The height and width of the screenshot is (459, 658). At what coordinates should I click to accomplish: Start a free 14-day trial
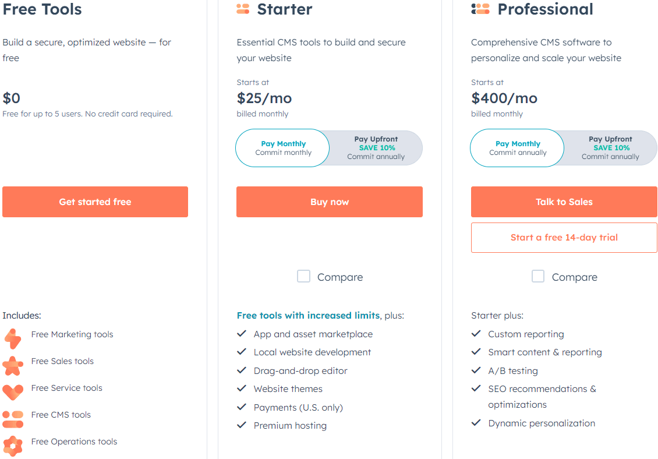click(564, 238)
